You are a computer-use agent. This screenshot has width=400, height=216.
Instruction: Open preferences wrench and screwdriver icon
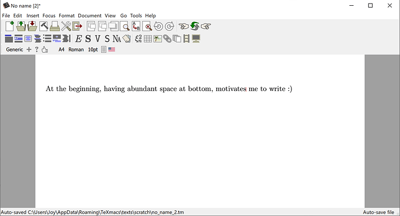coord(66,26)
